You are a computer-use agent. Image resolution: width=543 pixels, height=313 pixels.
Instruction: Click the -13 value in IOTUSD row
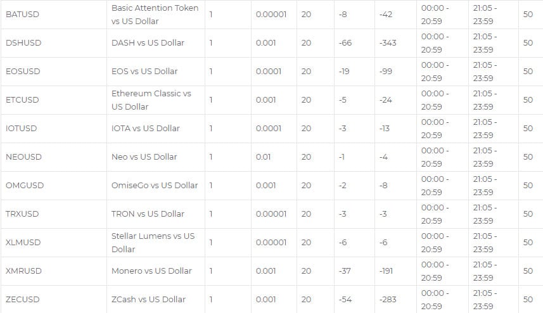point(384,128)
